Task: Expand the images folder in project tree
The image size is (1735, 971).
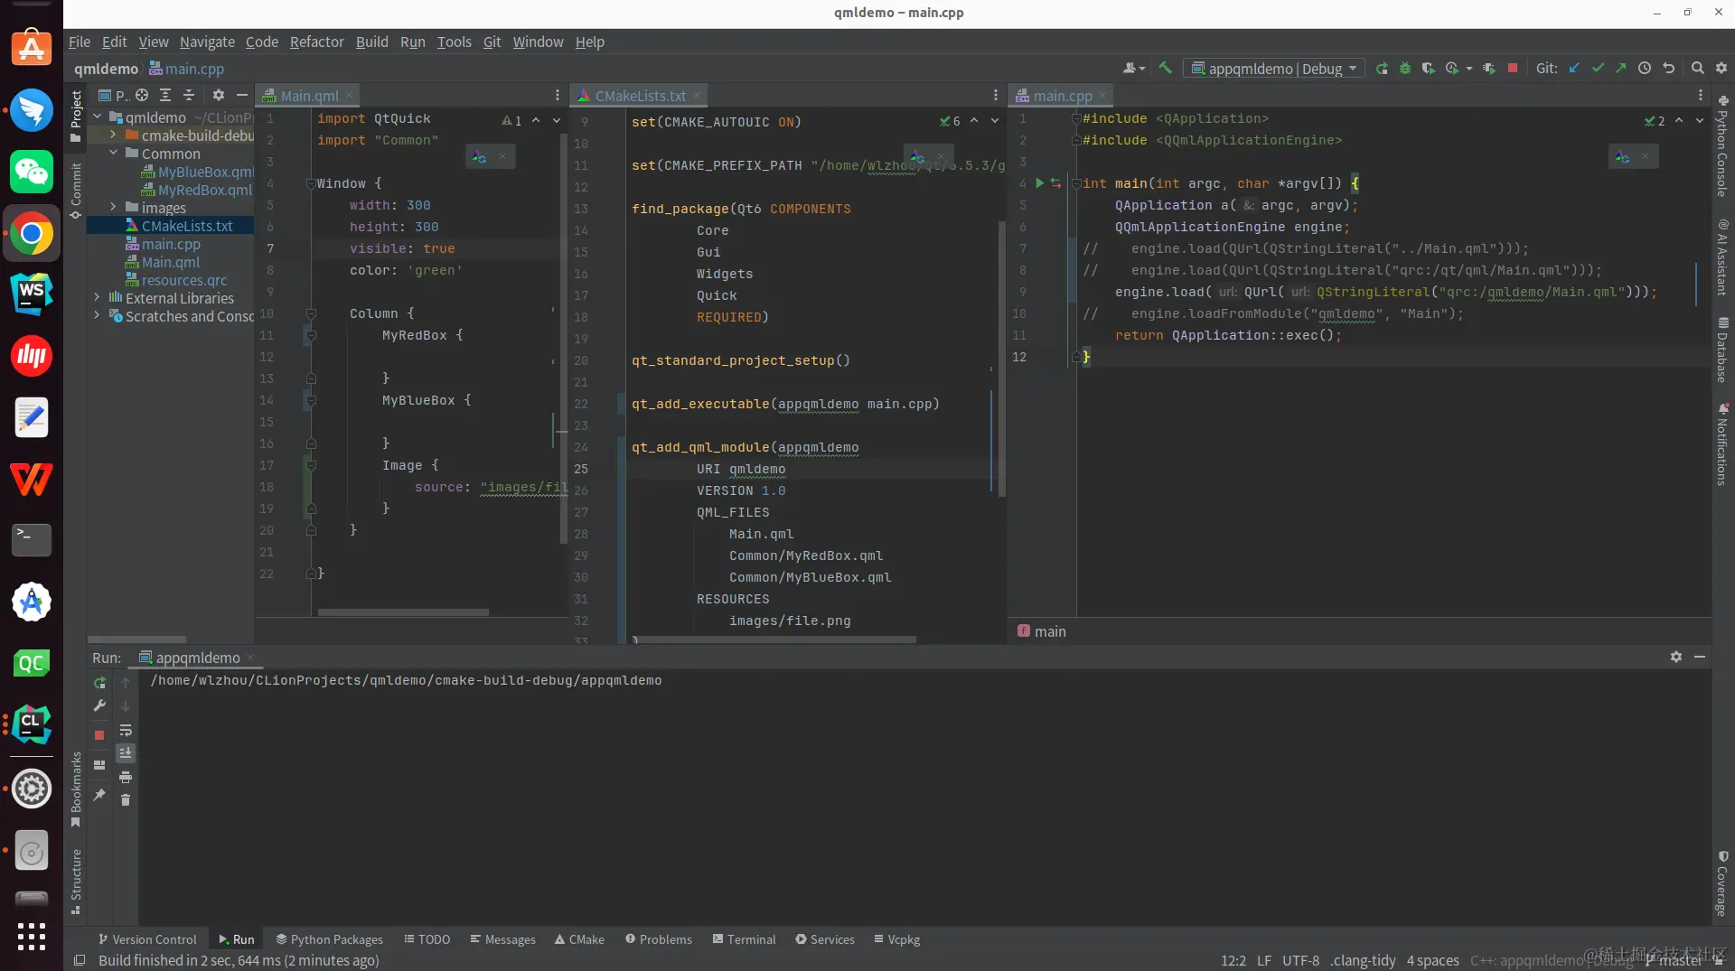Action: tap(113, 208)
